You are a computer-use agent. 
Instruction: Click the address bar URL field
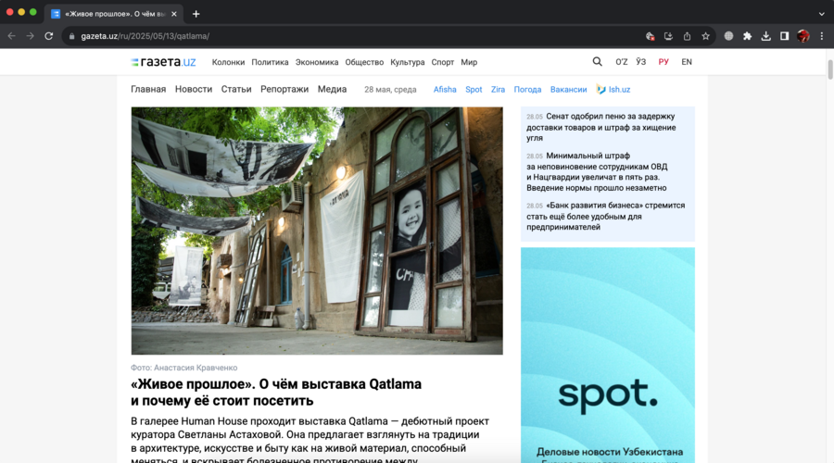[351, 36]
